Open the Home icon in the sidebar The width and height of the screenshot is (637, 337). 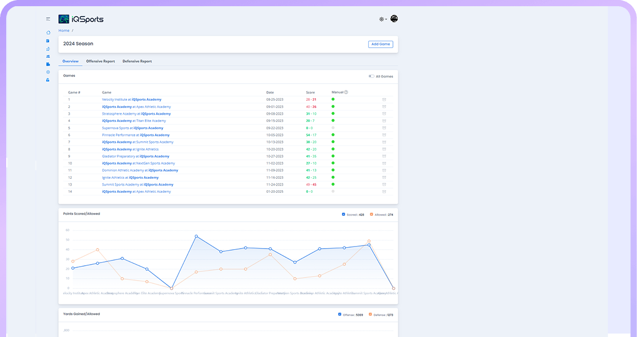48,33
